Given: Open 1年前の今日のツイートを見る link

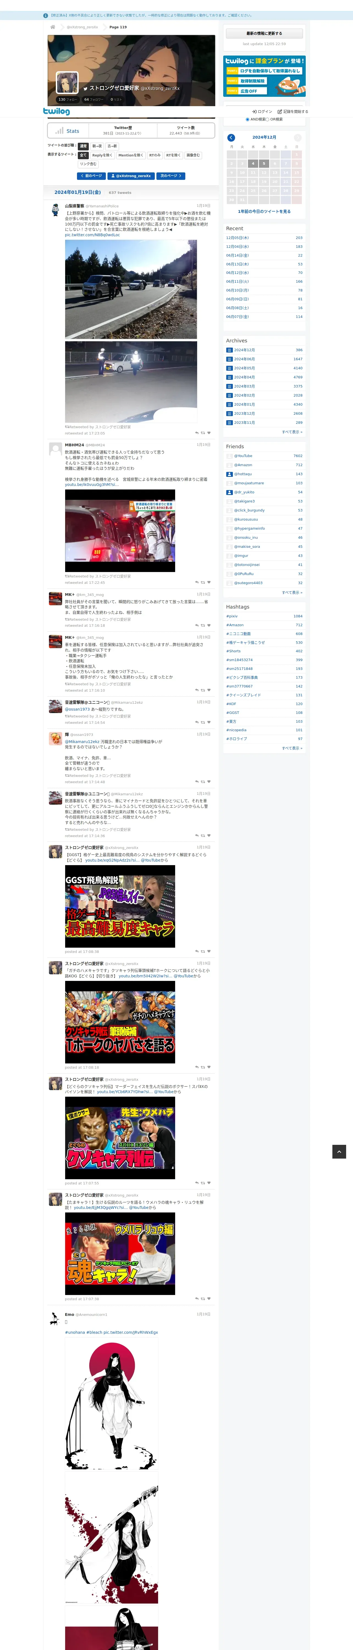Looking at the screenshot, I should coord(264,211).
